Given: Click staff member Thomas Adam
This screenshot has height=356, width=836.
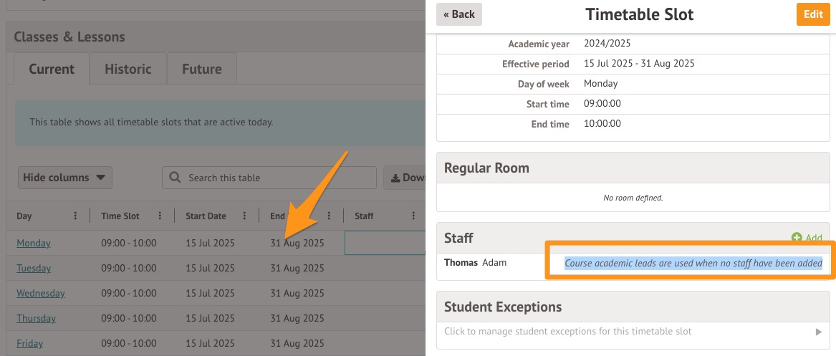Looking at the screenshot, I should (476, 263).
